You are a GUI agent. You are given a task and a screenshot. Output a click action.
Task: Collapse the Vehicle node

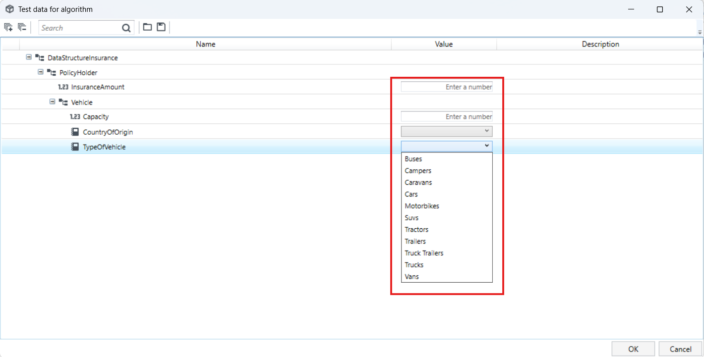point(53,102)
